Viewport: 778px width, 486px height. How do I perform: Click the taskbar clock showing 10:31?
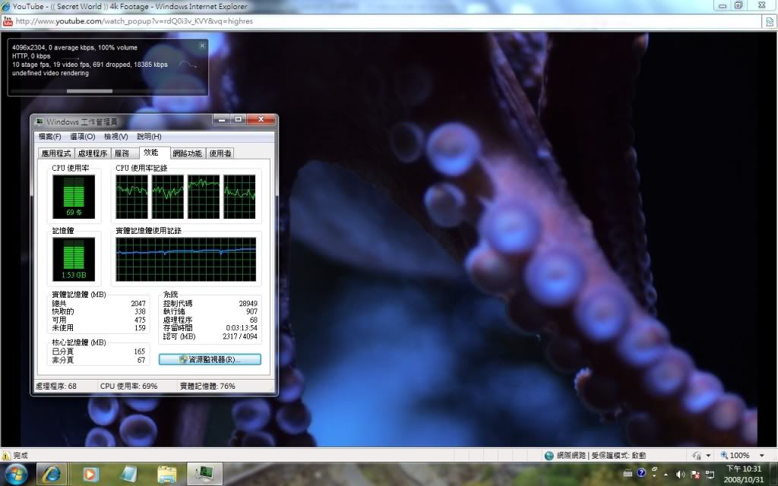pos(743,475)
